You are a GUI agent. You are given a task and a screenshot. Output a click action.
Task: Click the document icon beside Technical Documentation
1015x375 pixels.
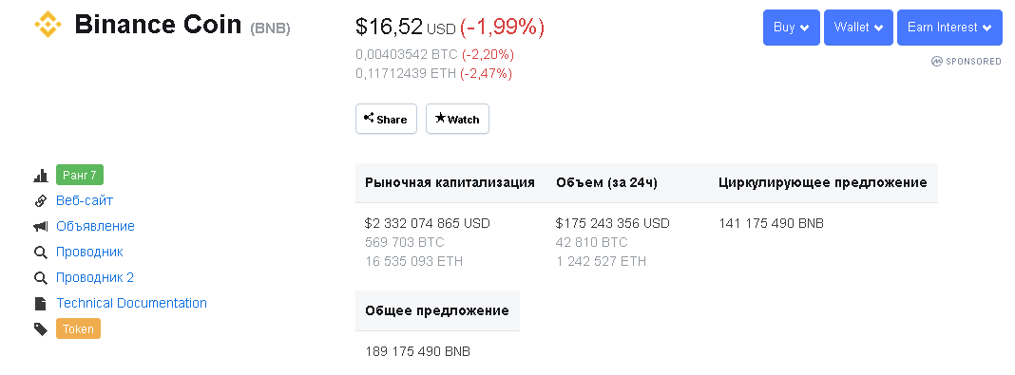[x=41, y=303]
